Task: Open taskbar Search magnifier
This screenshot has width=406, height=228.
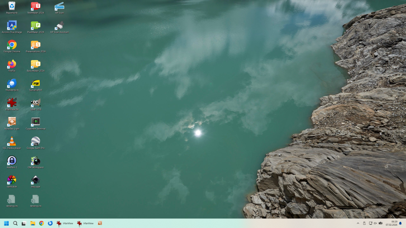Action: click(15, 223)
